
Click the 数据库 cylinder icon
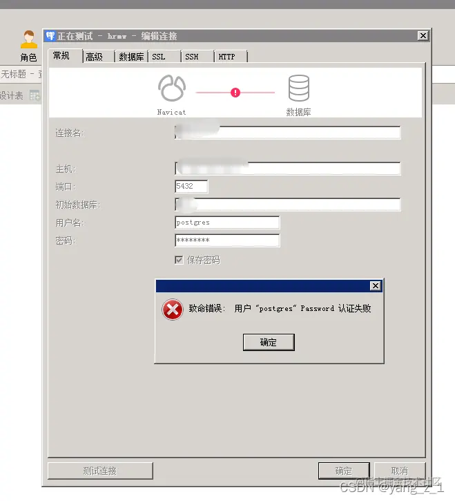(298, 88)
